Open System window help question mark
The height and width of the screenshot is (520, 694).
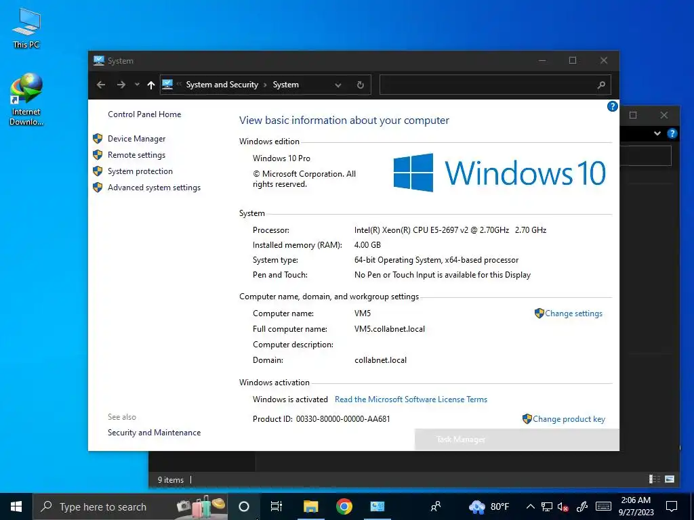click(x=612, y=106)
